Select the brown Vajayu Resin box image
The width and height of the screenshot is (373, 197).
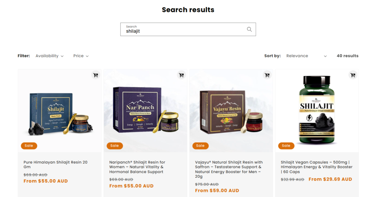231,112
